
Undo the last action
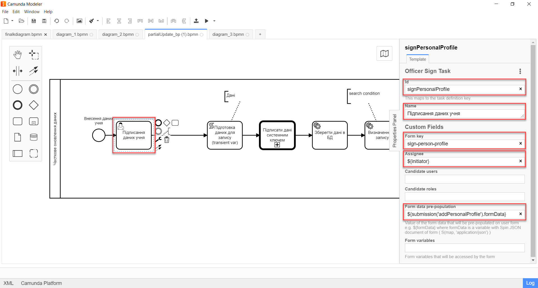click(x=57, y=21)
